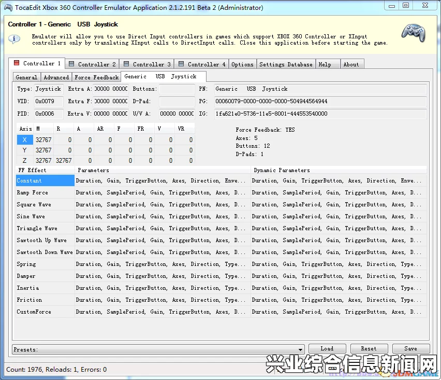The height and width of the screenshot is (380, 441).
Task: Click the empty D-Pad field
Action: point(177,102)
